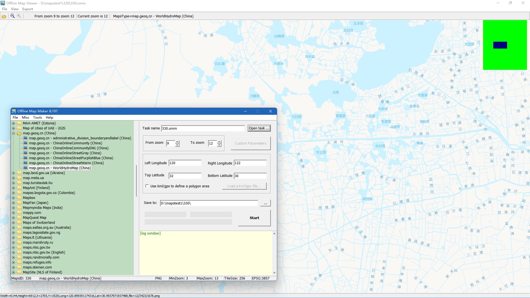The height and width of the screenshot is (298, 530).
Task: Increase the From zoom spinner value
Action: [177, 142]
